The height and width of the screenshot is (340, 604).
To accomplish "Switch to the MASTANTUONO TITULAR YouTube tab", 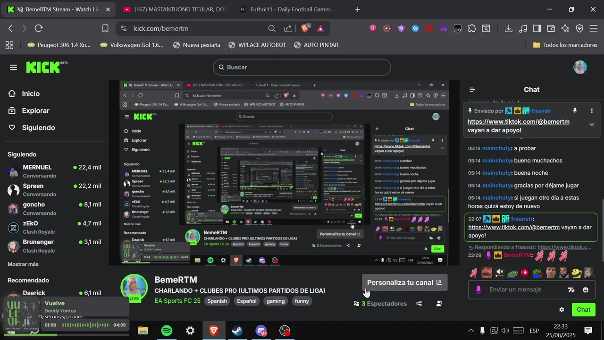I will (x=175, y=9).
